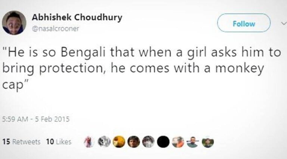The width and height of the screenshot is (287, 159).
Task: Click the Follow button
Action: pyautogui.click(x=244, y=23)
